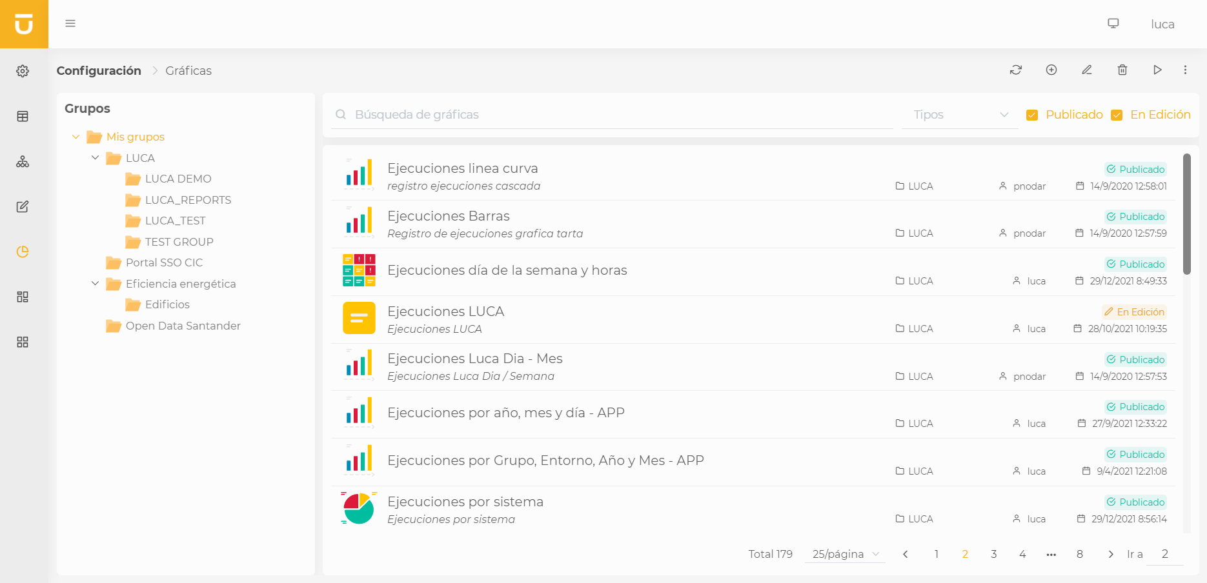Click the Configuración breadcrumb link
The width and height of the screenshot is (1207, 583).
pyautogui.click(x=99, y=71)
